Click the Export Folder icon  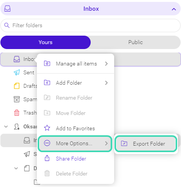(124, 144)
